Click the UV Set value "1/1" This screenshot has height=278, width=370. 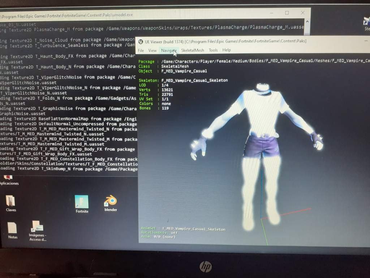pos(165,99)
